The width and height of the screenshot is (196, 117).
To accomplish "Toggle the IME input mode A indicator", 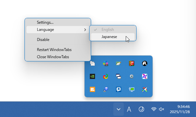I will click(129, 110).
